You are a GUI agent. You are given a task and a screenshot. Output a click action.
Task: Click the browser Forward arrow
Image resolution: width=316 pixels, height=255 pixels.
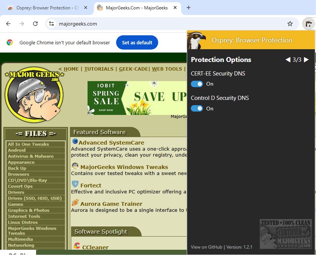[22, 24]
